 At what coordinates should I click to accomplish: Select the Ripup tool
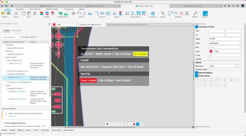tap(163, 13)
